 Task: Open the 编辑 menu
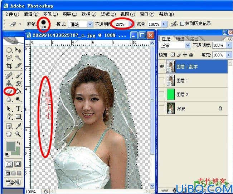[31, 14]
